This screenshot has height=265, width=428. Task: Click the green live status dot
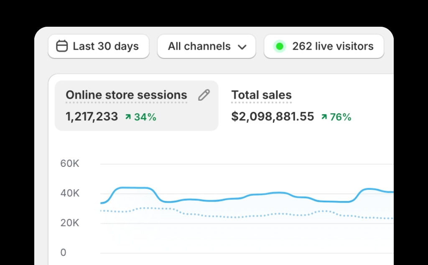tap(280, 46)
